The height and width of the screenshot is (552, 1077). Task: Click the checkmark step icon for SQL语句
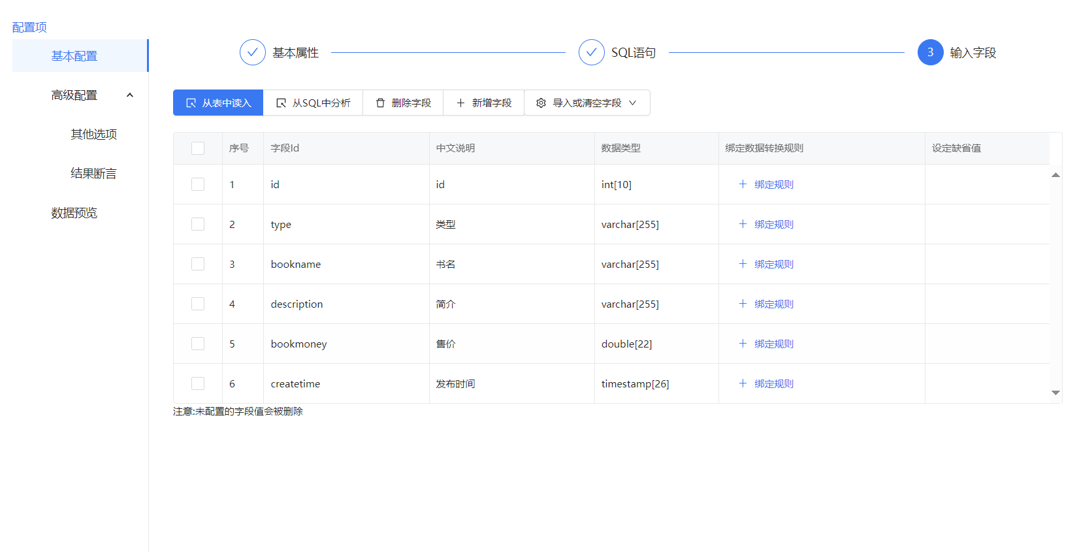(592, 52)
